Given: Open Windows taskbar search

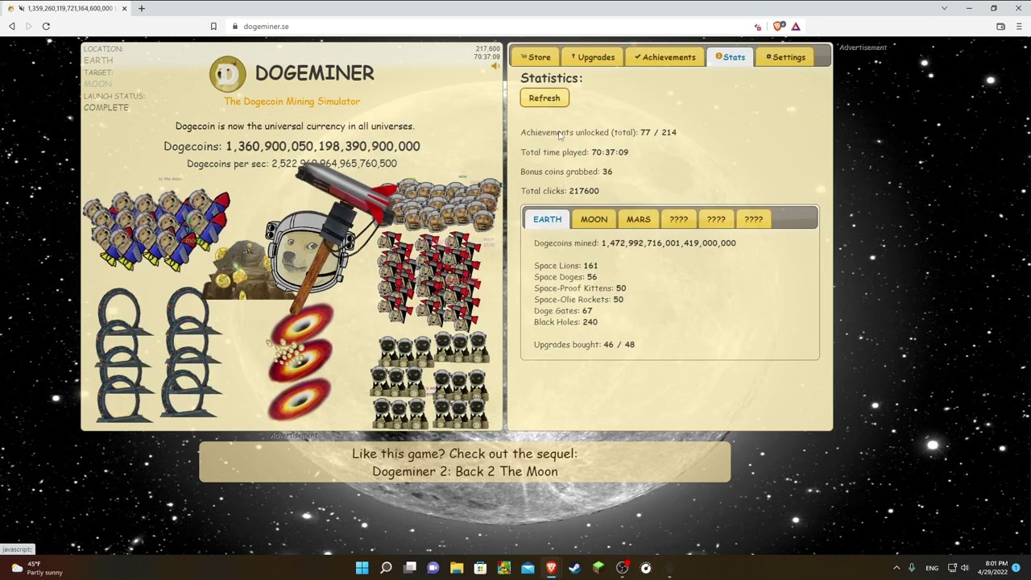Looking at the screenshot, I should 386,568.
